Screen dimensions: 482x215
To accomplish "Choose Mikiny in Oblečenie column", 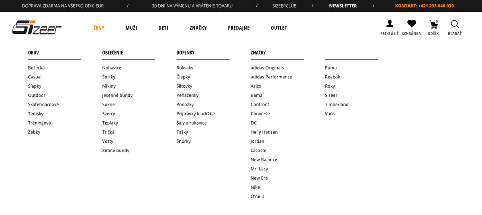I will click(109, 86).
